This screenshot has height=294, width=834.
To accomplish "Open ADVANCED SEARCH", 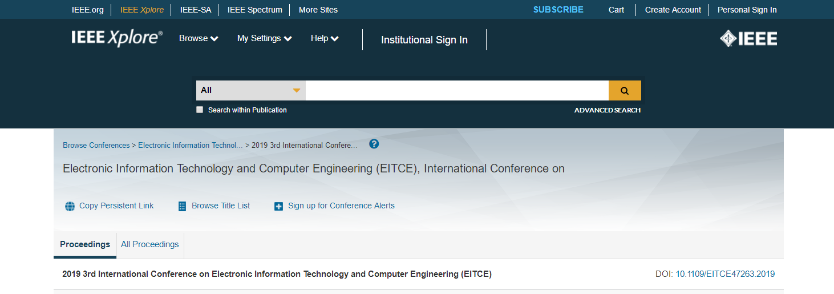I will point(608,110).
